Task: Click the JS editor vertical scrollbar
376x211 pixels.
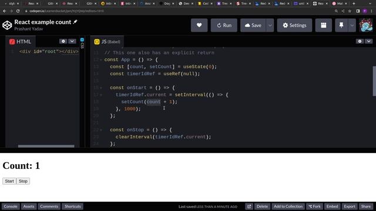Action: (374, 81)
